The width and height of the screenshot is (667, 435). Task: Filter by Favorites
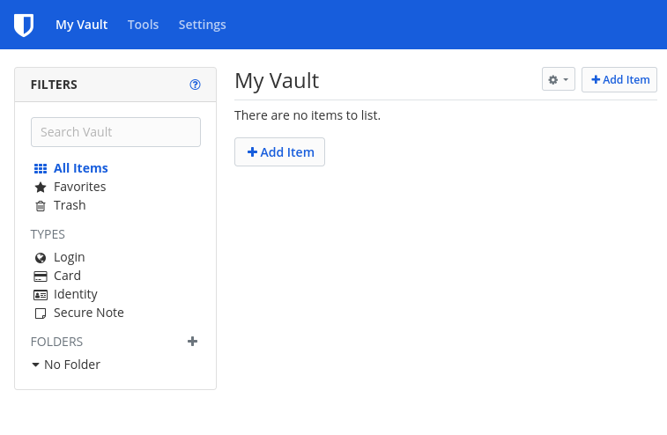coord(79,187)
